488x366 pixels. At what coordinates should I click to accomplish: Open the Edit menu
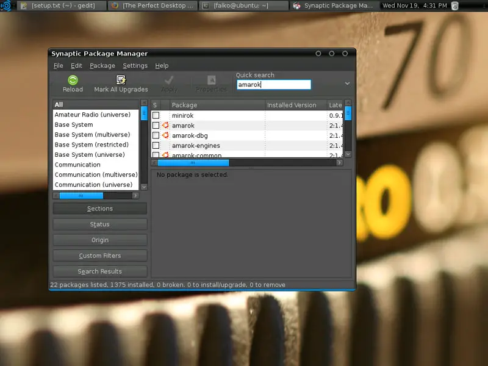click(x=76, y=66)
